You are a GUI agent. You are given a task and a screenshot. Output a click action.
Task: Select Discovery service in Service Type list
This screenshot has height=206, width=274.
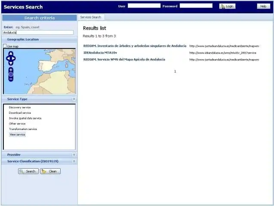click(20, 108)
